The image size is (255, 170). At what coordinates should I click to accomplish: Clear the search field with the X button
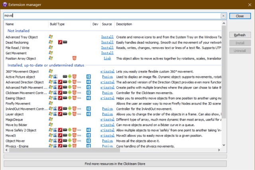click(x=223, y=16)
